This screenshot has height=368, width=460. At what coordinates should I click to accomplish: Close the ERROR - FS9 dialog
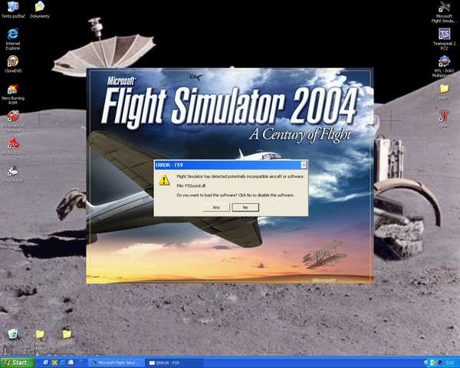(304, 166)
